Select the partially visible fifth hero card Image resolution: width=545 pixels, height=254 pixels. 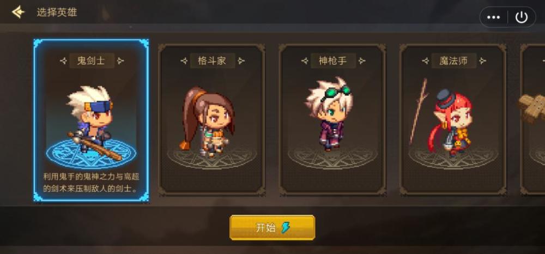click(533, 119)
